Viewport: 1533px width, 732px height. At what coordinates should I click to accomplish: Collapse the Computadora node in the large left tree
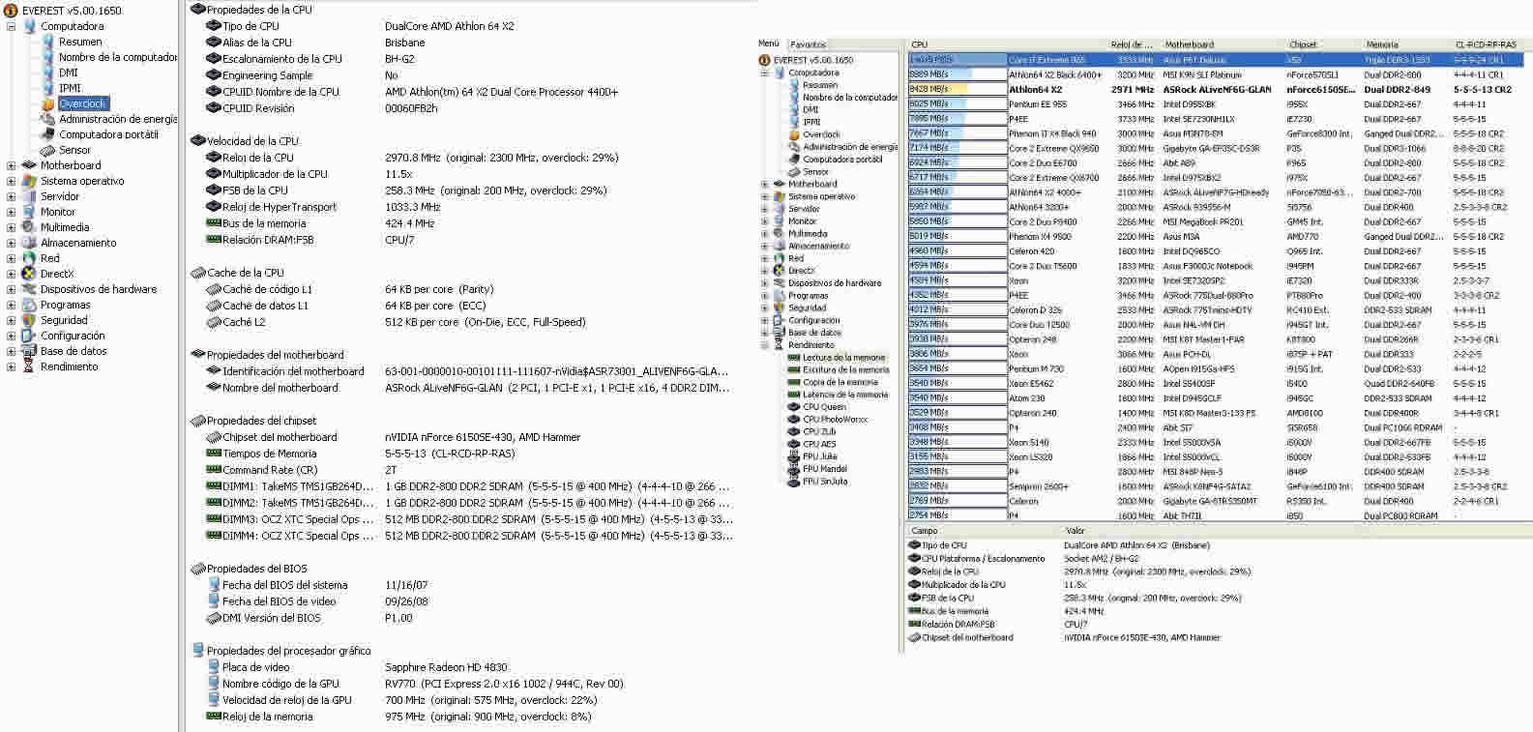11,26
